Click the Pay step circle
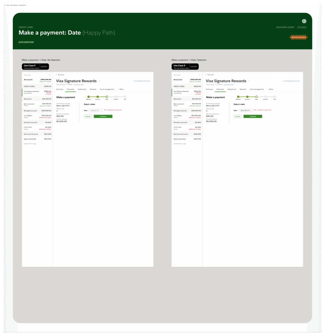The width and height of the screenshot is (325, 336). (x=125, y=97)
